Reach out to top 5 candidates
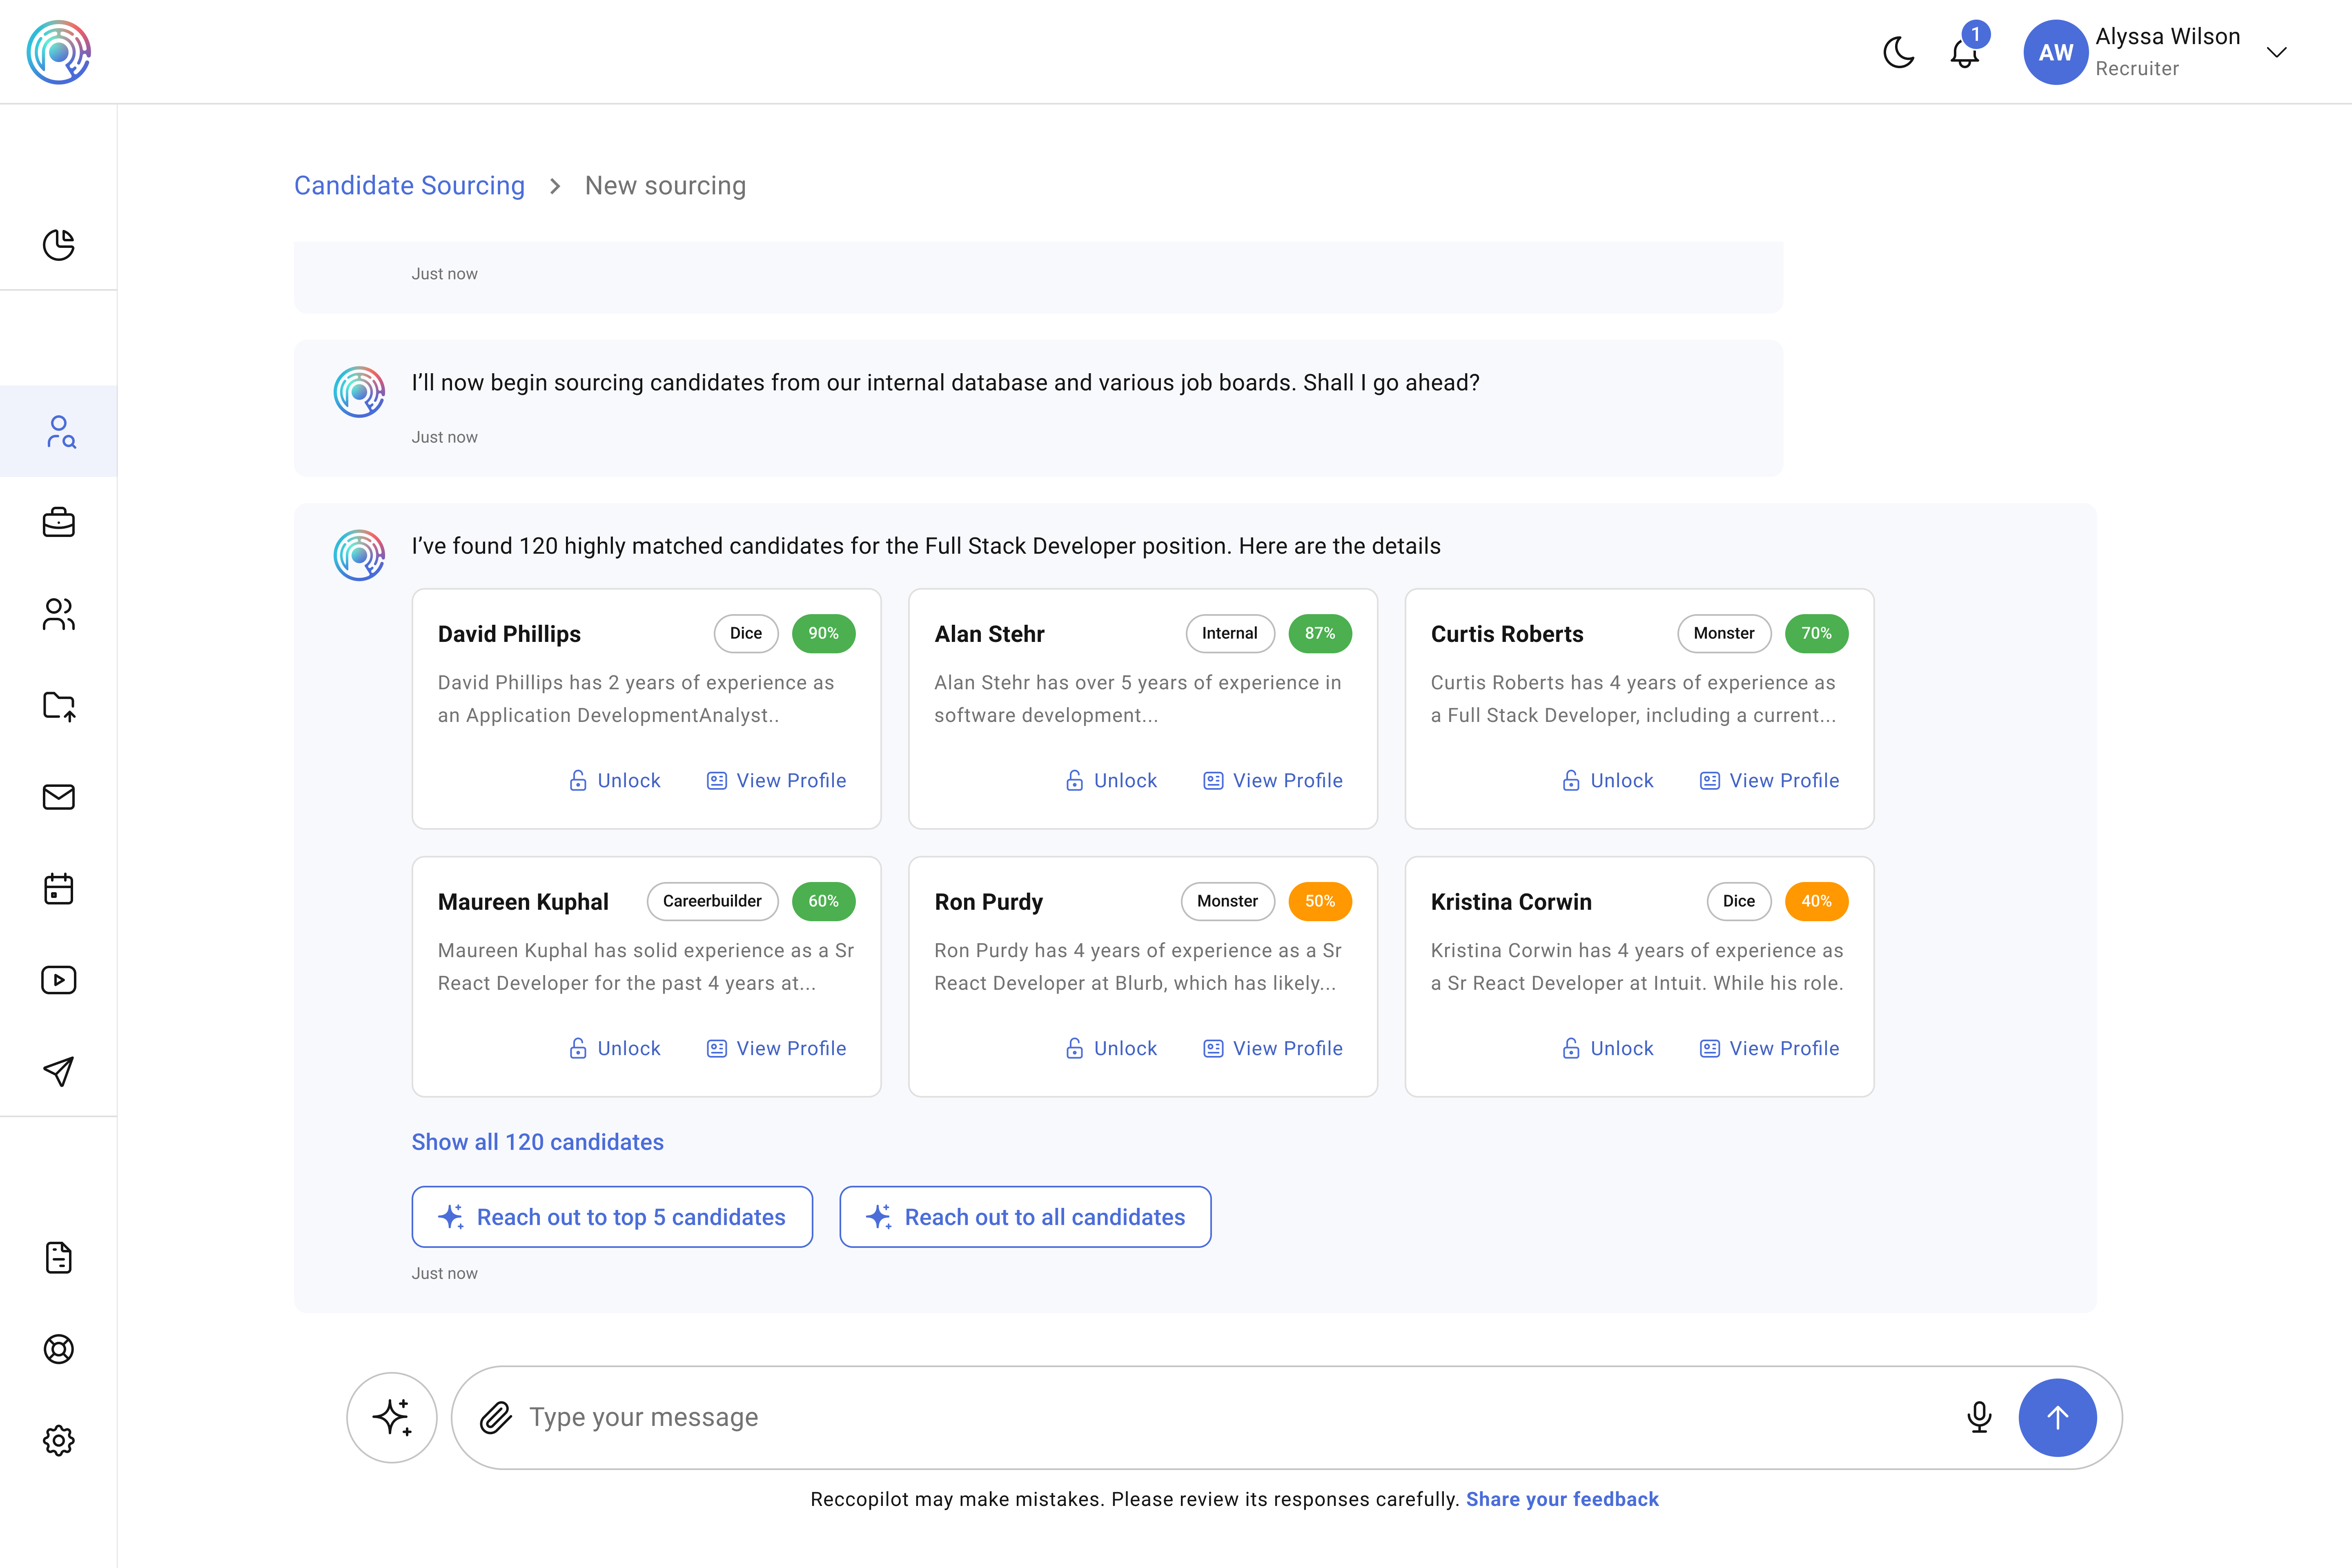The height and width of the screenshot is (1568, 2352). [612, 1217]
